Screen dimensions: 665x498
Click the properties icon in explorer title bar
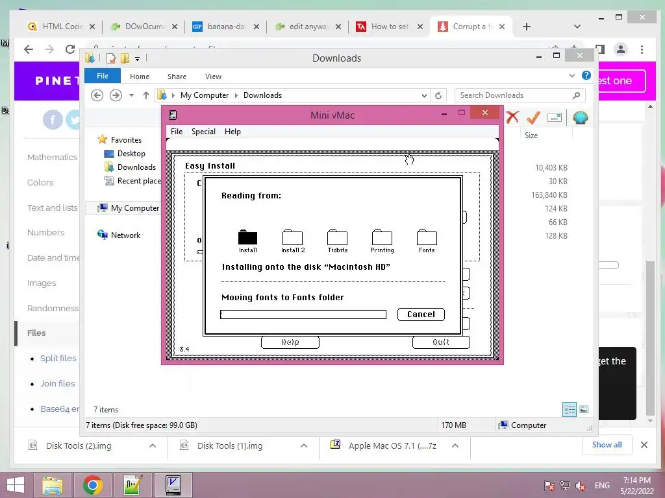click(x=111, y=58)
